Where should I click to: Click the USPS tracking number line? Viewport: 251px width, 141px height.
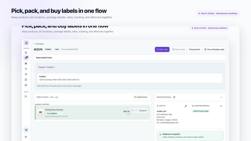coord(59,80)
